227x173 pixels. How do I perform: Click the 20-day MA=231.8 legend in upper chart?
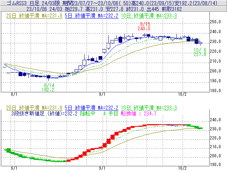click(34, 16)
